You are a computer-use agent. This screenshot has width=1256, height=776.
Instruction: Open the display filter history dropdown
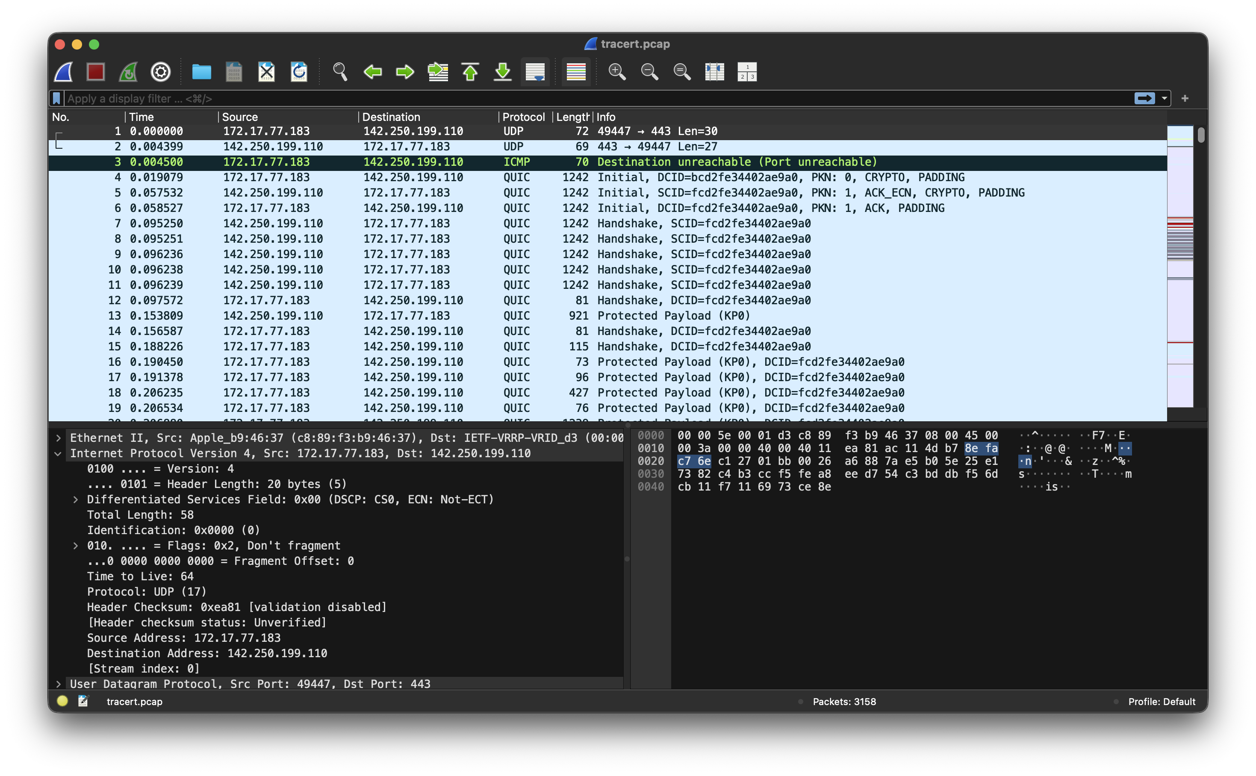[1164, 98]
